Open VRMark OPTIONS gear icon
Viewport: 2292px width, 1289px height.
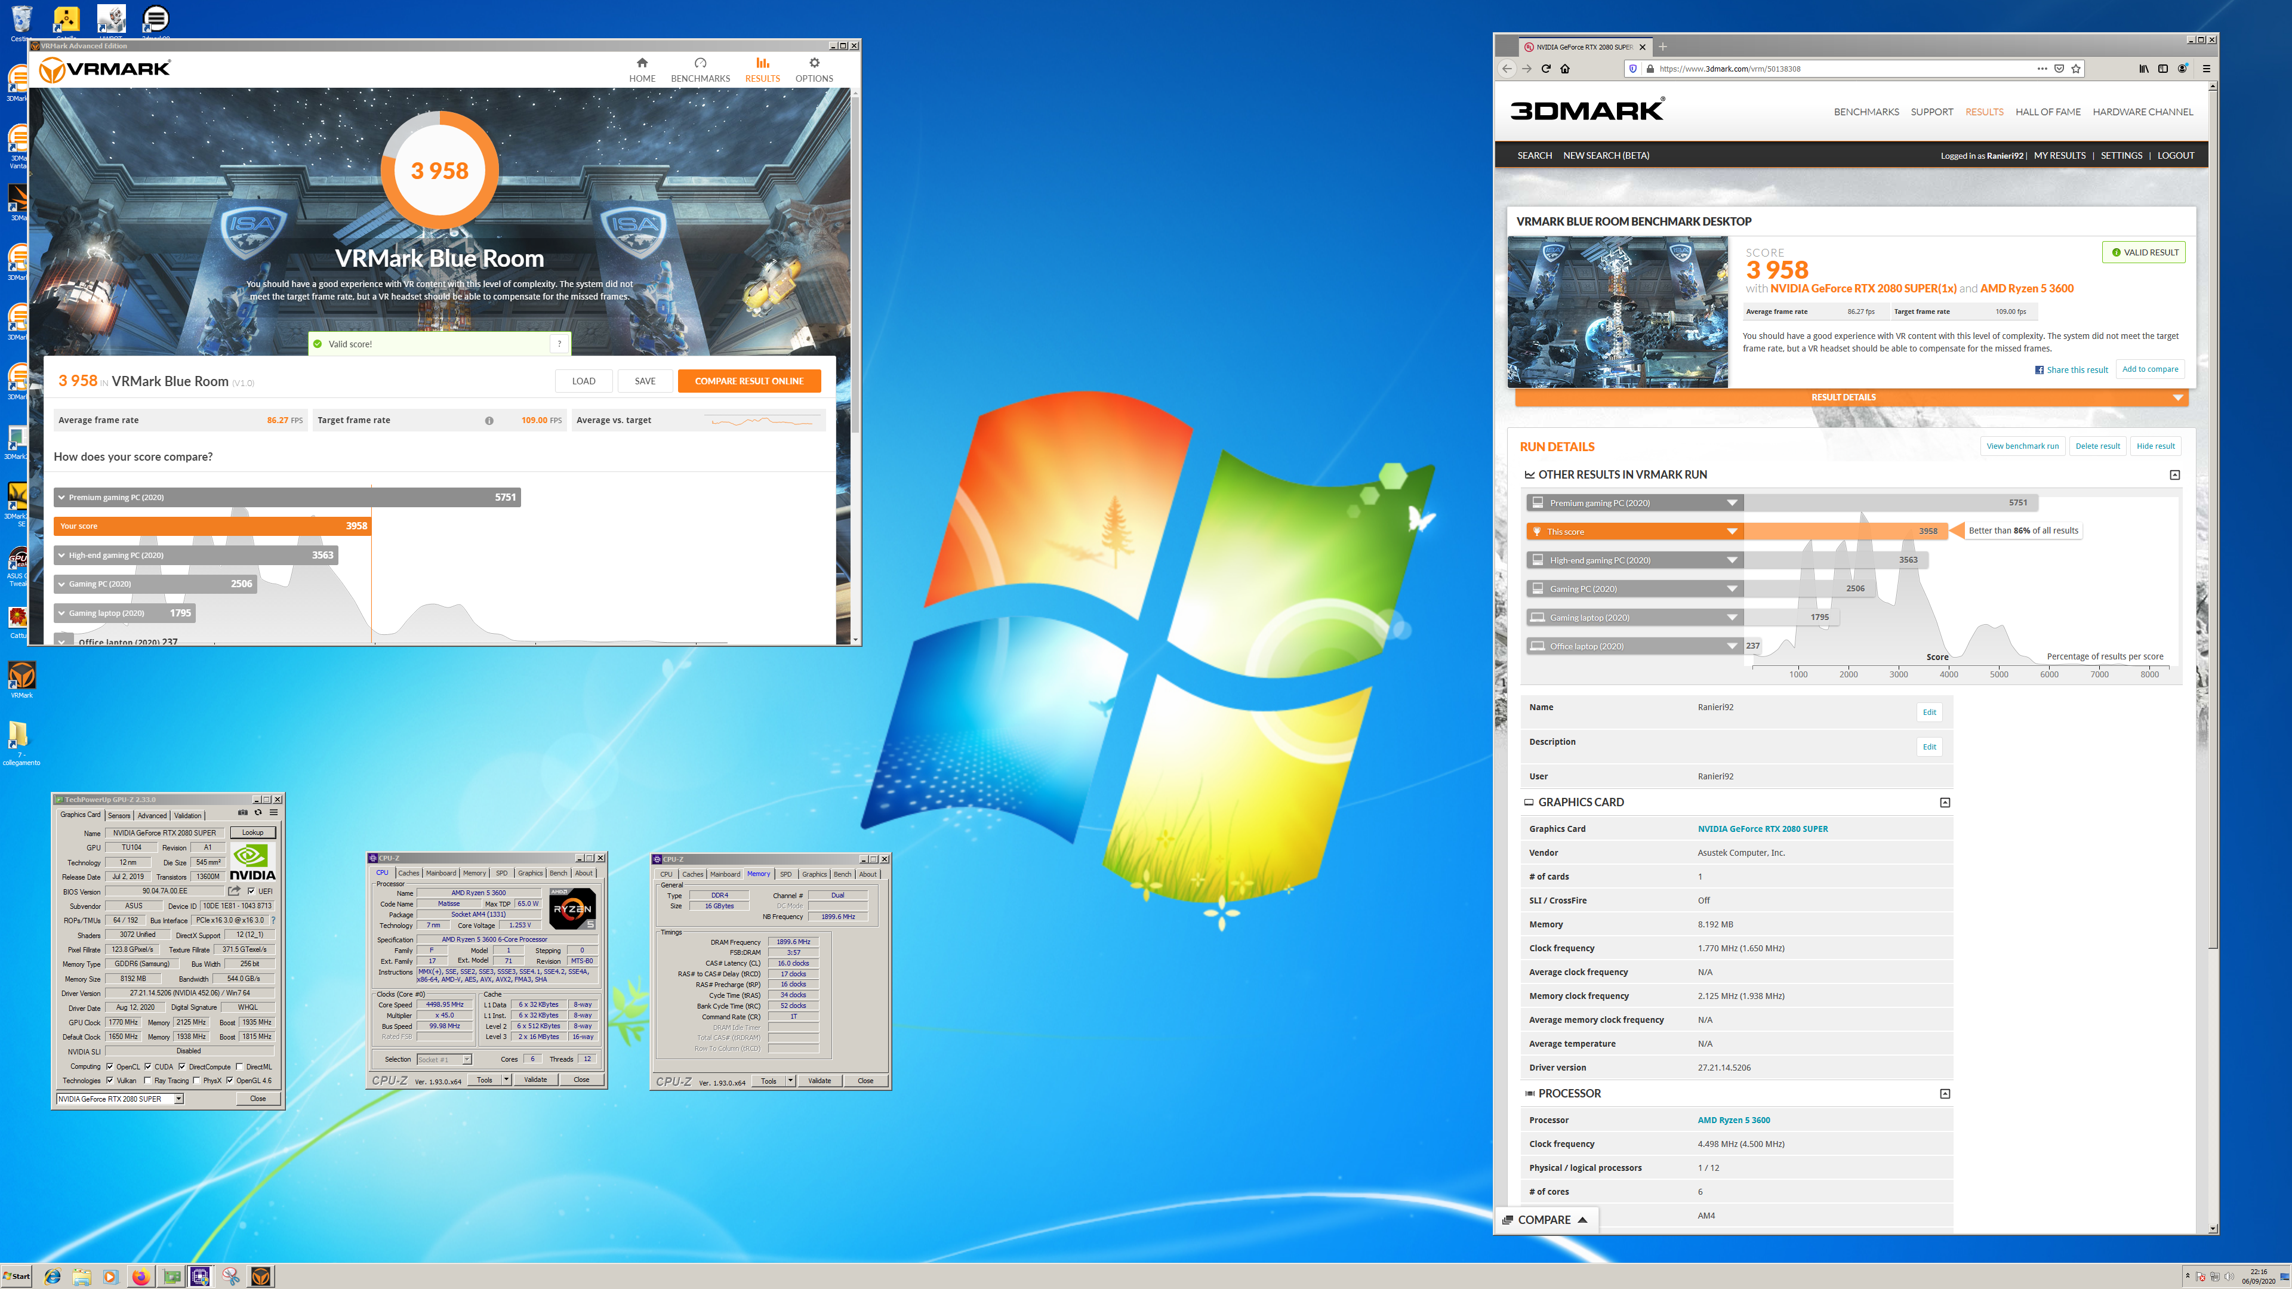814,63
